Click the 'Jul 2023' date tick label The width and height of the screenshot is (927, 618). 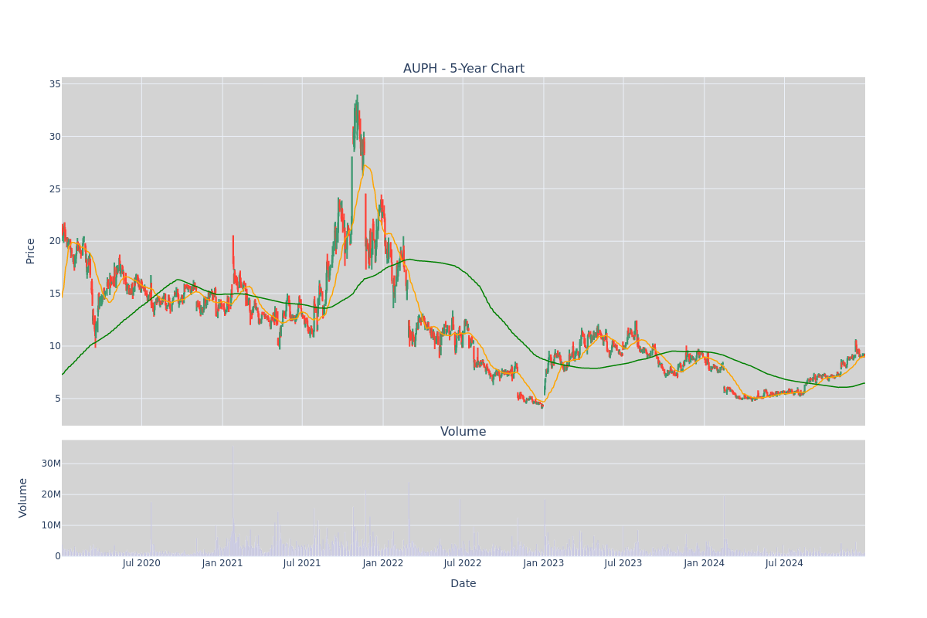coord(623,563)
